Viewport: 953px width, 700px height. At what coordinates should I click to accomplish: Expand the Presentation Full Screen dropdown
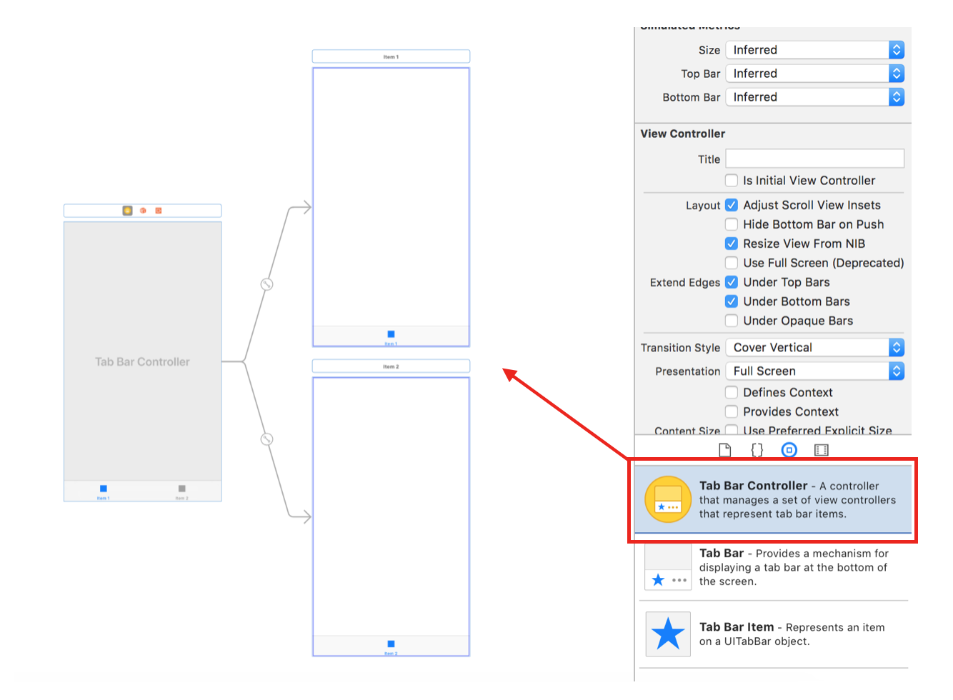pos(814,371)
